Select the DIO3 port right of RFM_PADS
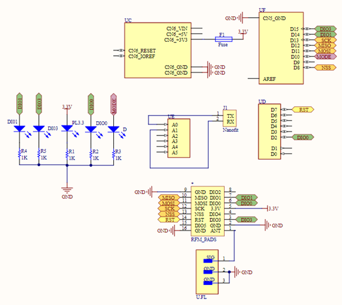Screen dimensions: 342x305 coord(246,220)
